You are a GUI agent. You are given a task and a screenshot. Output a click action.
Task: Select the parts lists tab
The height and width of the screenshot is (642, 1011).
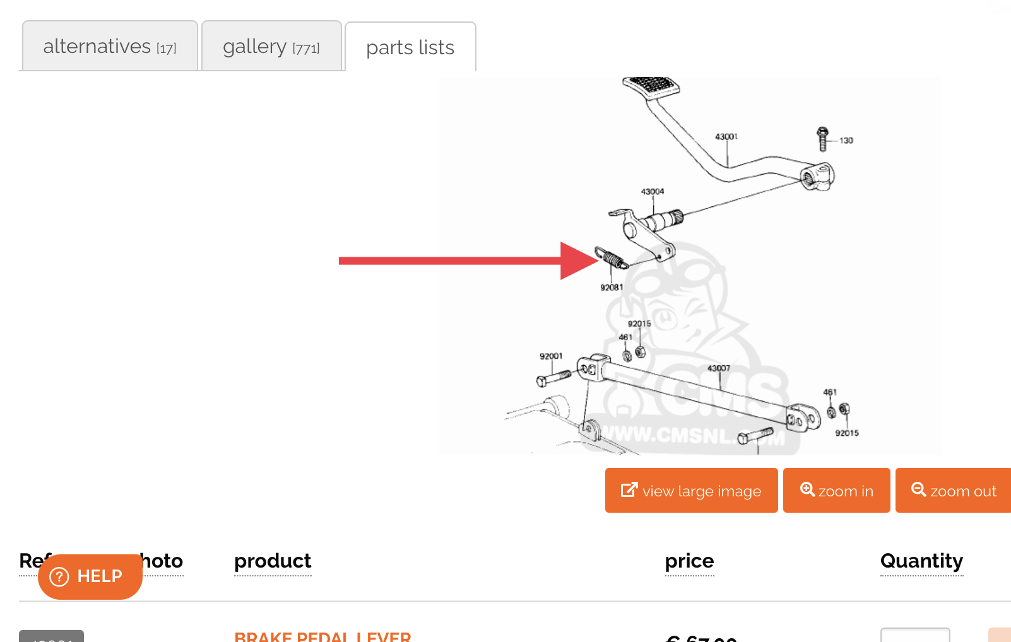pos(410,47)
